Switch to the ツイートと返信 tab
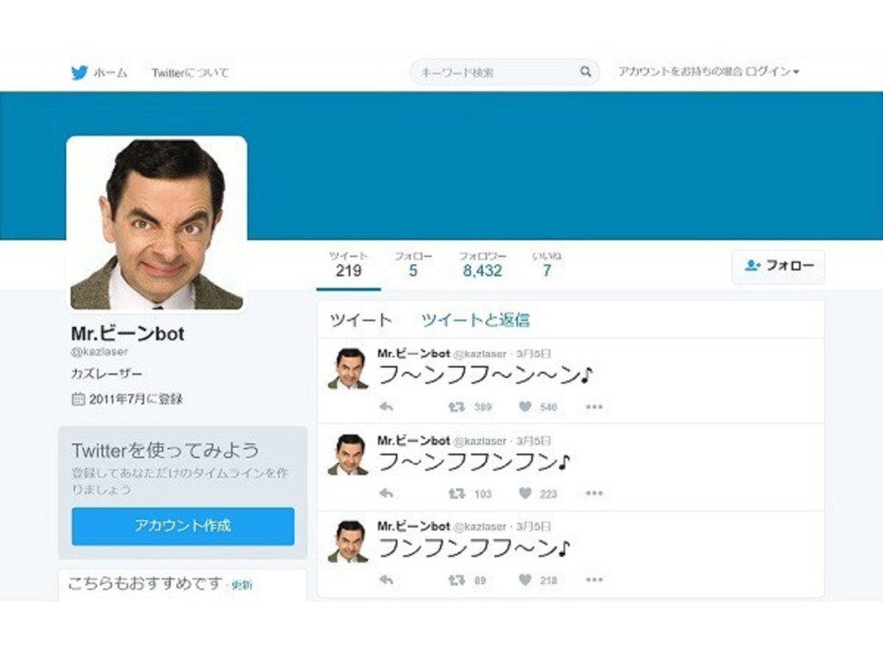 [475, 320]
